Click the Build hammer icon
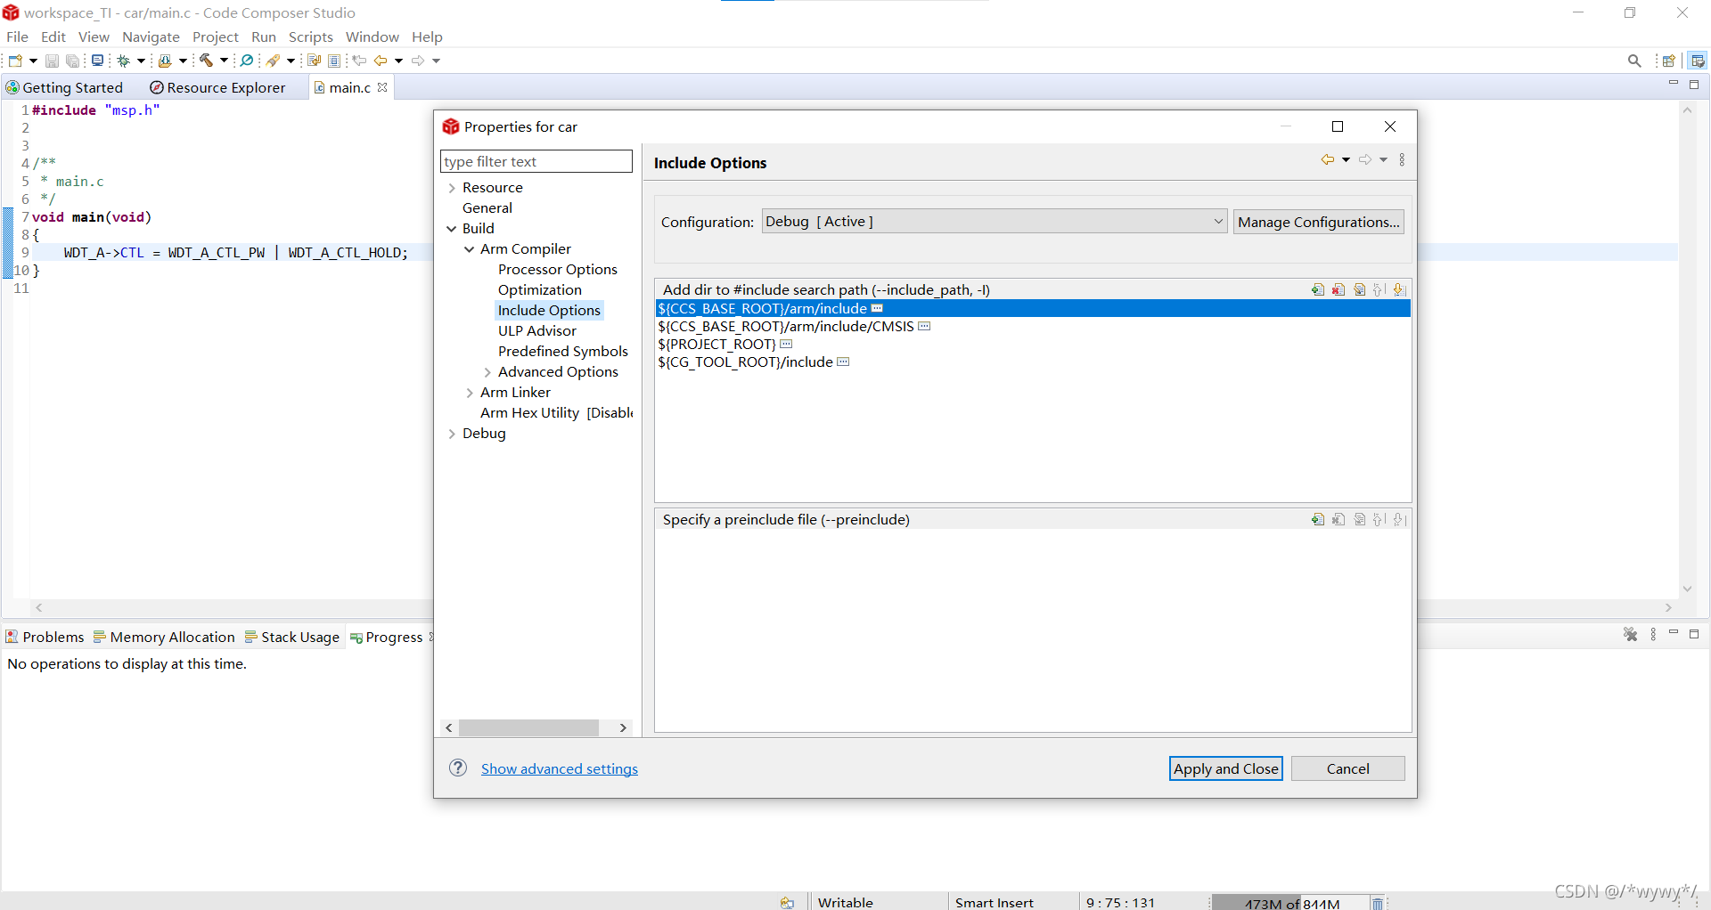The height and width of the screenshot is (910, 1711). point(206,61)
